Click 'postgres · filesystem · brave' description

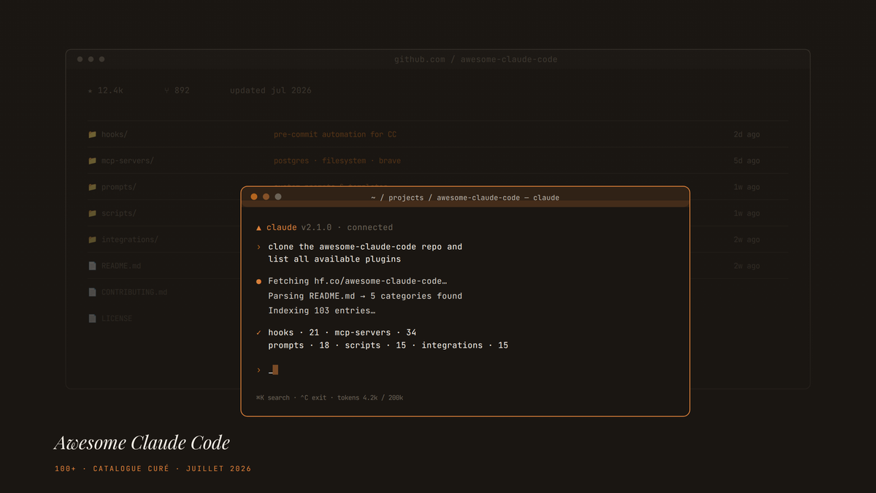tap(337, 161)
